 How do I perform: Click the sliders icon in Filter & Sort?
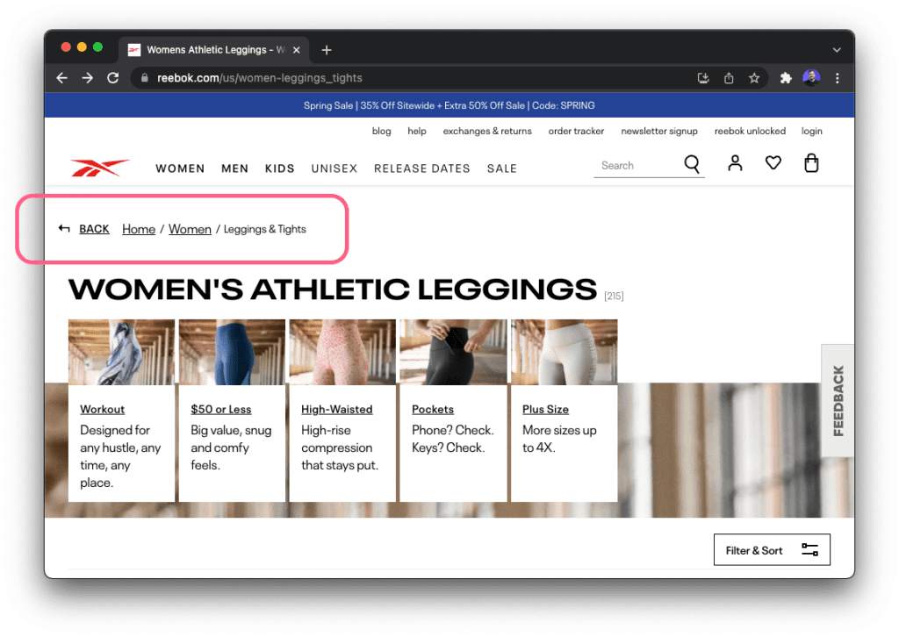809,550
